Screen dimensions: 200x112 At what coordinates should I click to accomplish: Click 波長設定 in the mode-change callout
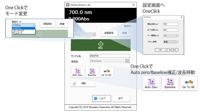coord(47,24)
